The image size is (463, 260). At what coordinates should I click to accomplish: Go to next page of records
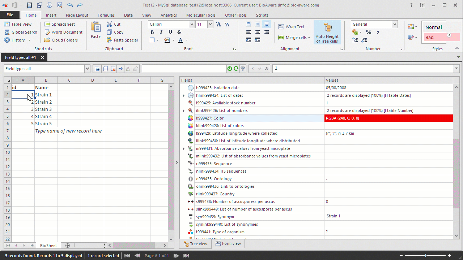[x=176, y=256]
